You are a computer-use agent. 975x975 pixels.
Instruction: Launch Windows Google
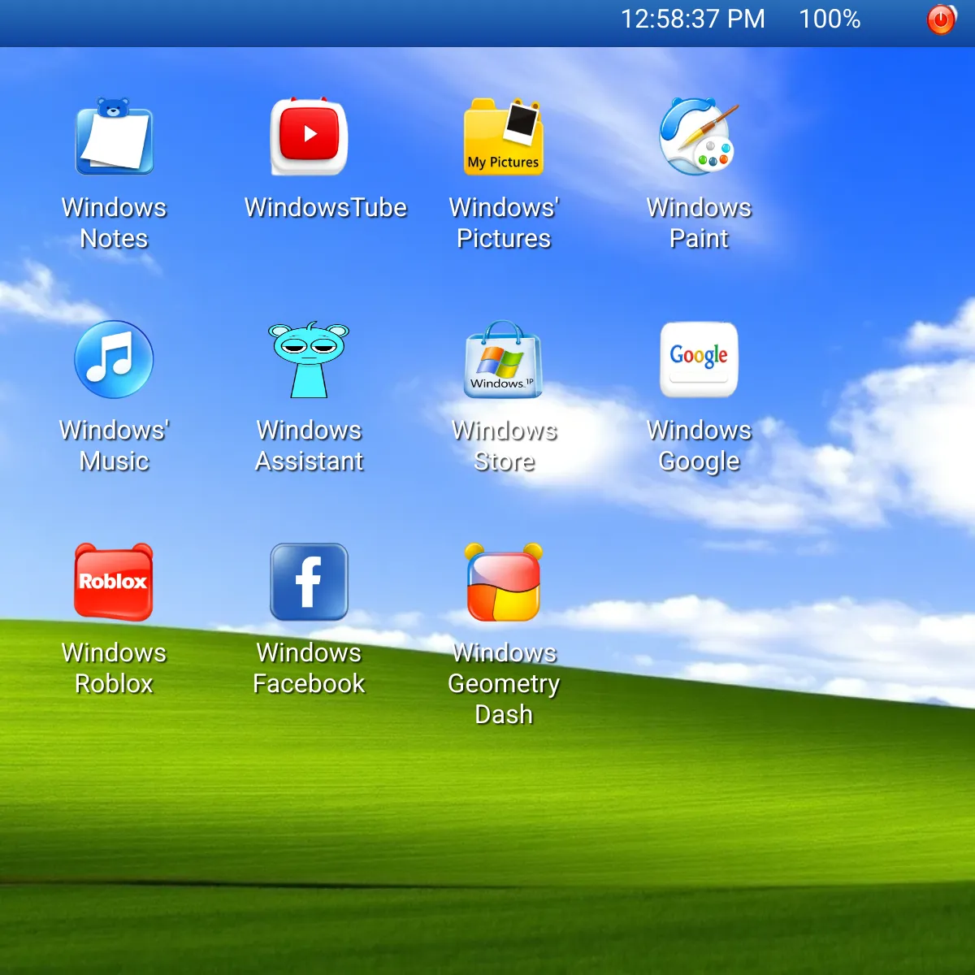tap(699, 360)
